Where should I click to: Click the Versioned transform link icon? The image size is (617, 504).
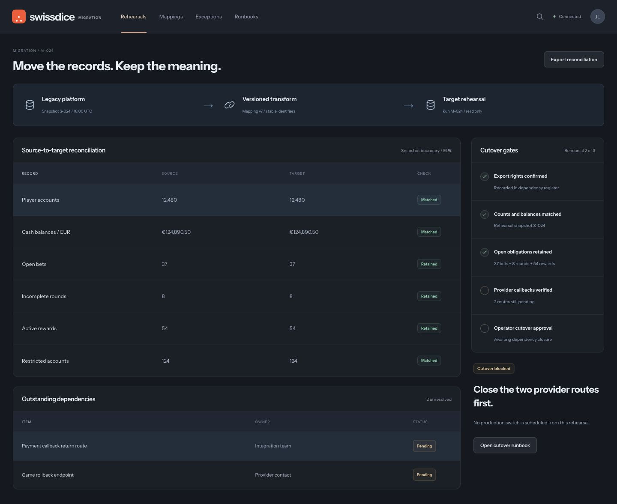pyautogui.click(x=230, y=105)
